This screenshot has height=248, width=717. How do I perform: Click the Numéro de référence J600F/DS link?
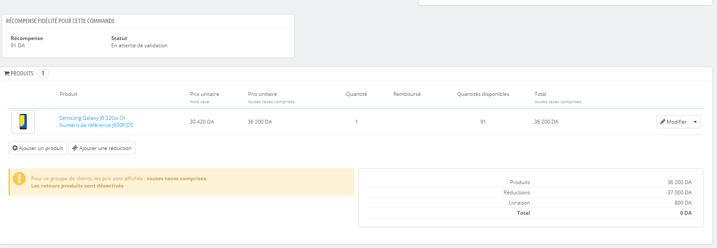(96, 125)
